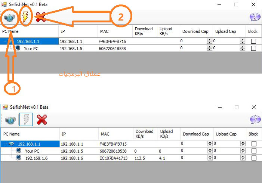
Task: Check Block box for Your PC in upper window
Action: tap(253, 49)
